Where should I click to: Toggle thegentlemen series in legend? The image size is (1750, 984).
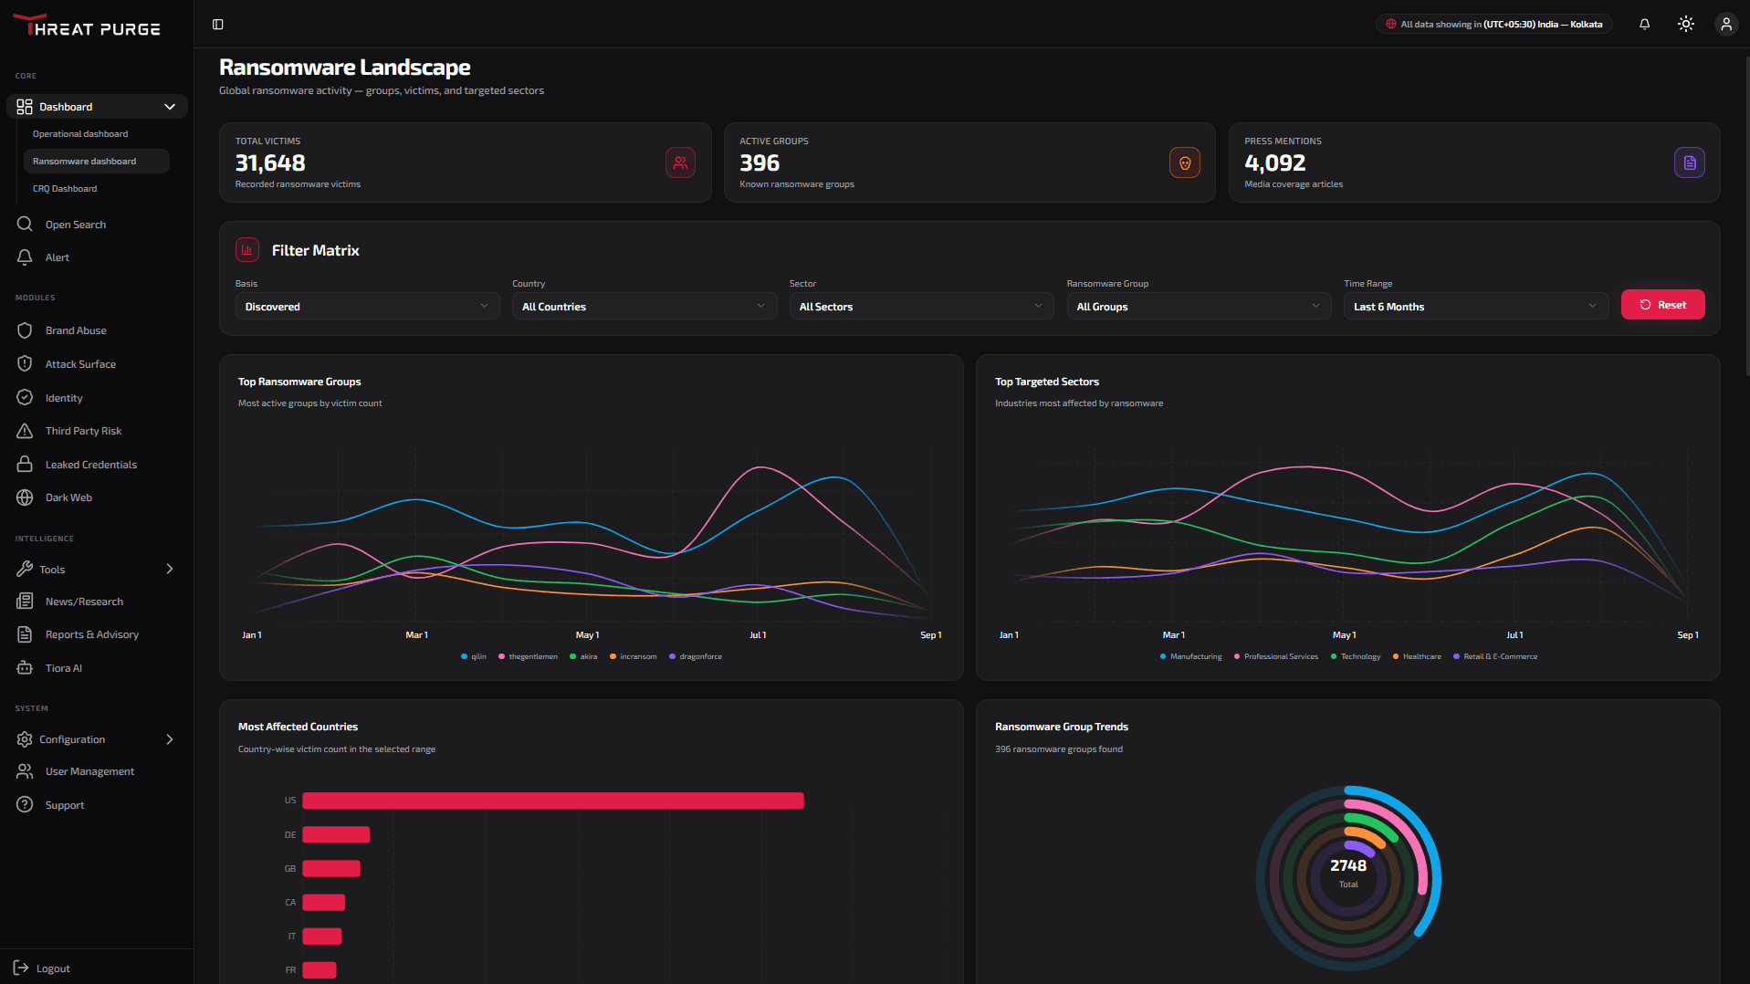[528, 656]
